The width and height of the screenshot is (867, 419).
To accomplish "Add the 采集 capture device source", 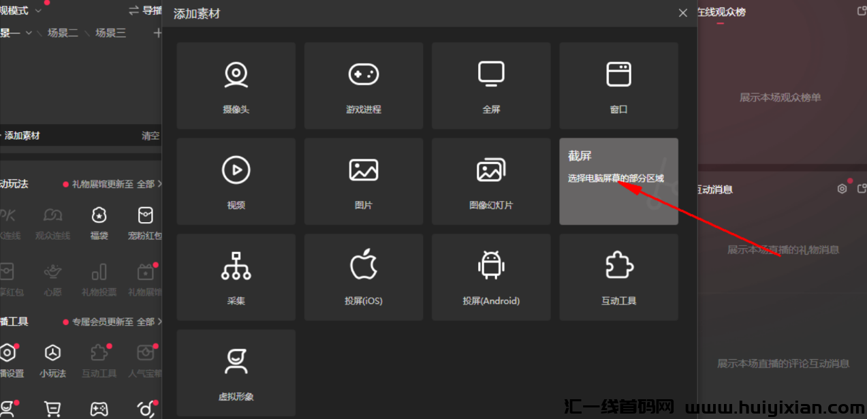I will click(x=236, y=277).
